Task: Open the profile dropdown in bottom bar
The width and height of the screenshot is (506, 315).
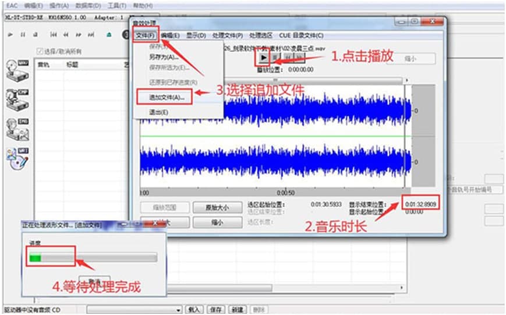Action: [135, 310]
